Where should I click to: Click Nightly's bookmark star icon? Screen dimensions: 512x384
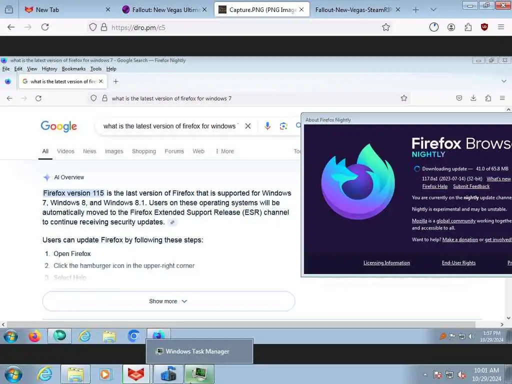click(404, 98)
